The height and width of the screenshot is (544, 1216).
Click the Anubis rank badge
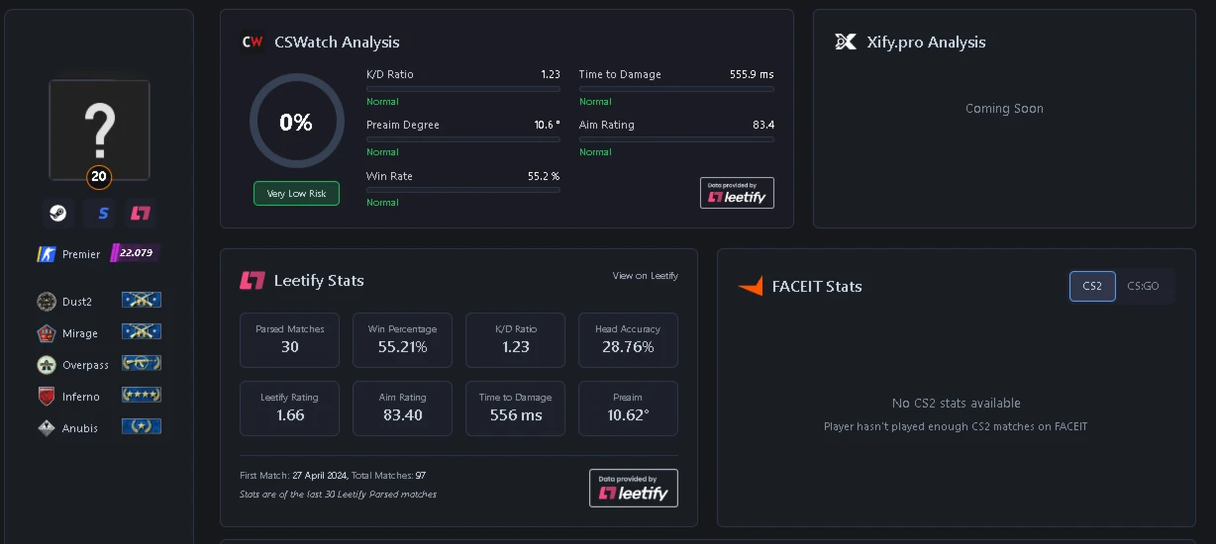click(142, 426)
